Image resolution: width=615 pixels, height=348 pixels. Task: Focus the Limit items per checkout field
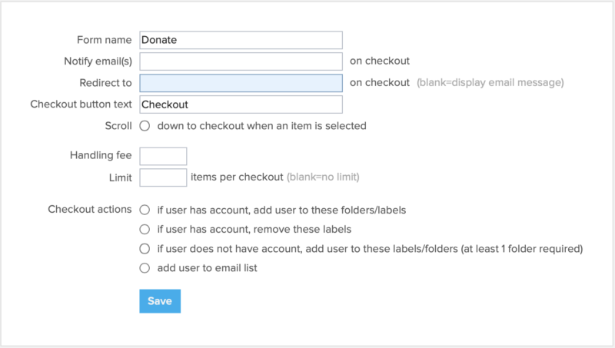pyautogui.click(x=163, y=177)
